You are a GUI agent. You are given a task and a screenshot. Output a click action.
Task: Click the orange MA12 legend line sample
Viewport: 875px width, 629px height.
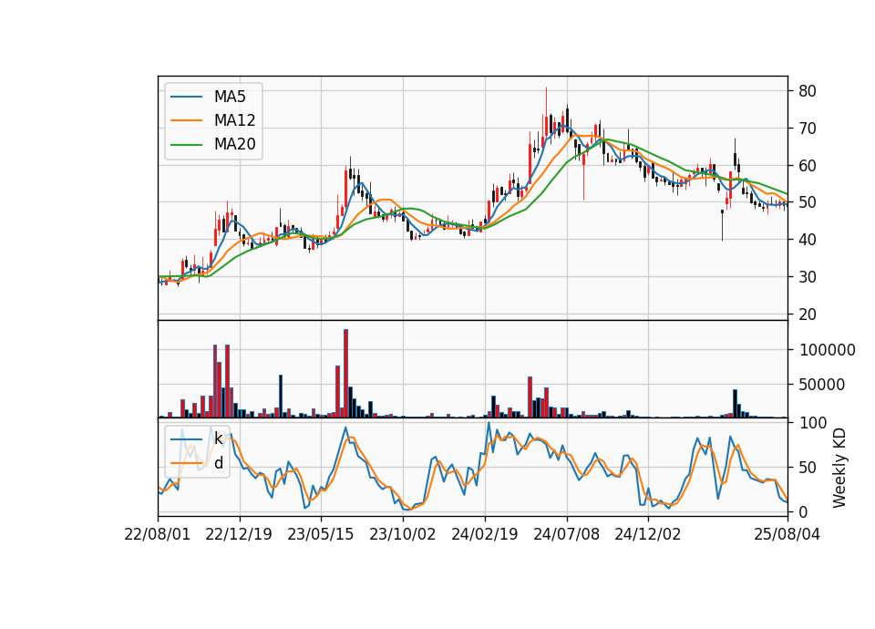pyautogui.click(x=186, y=120)
